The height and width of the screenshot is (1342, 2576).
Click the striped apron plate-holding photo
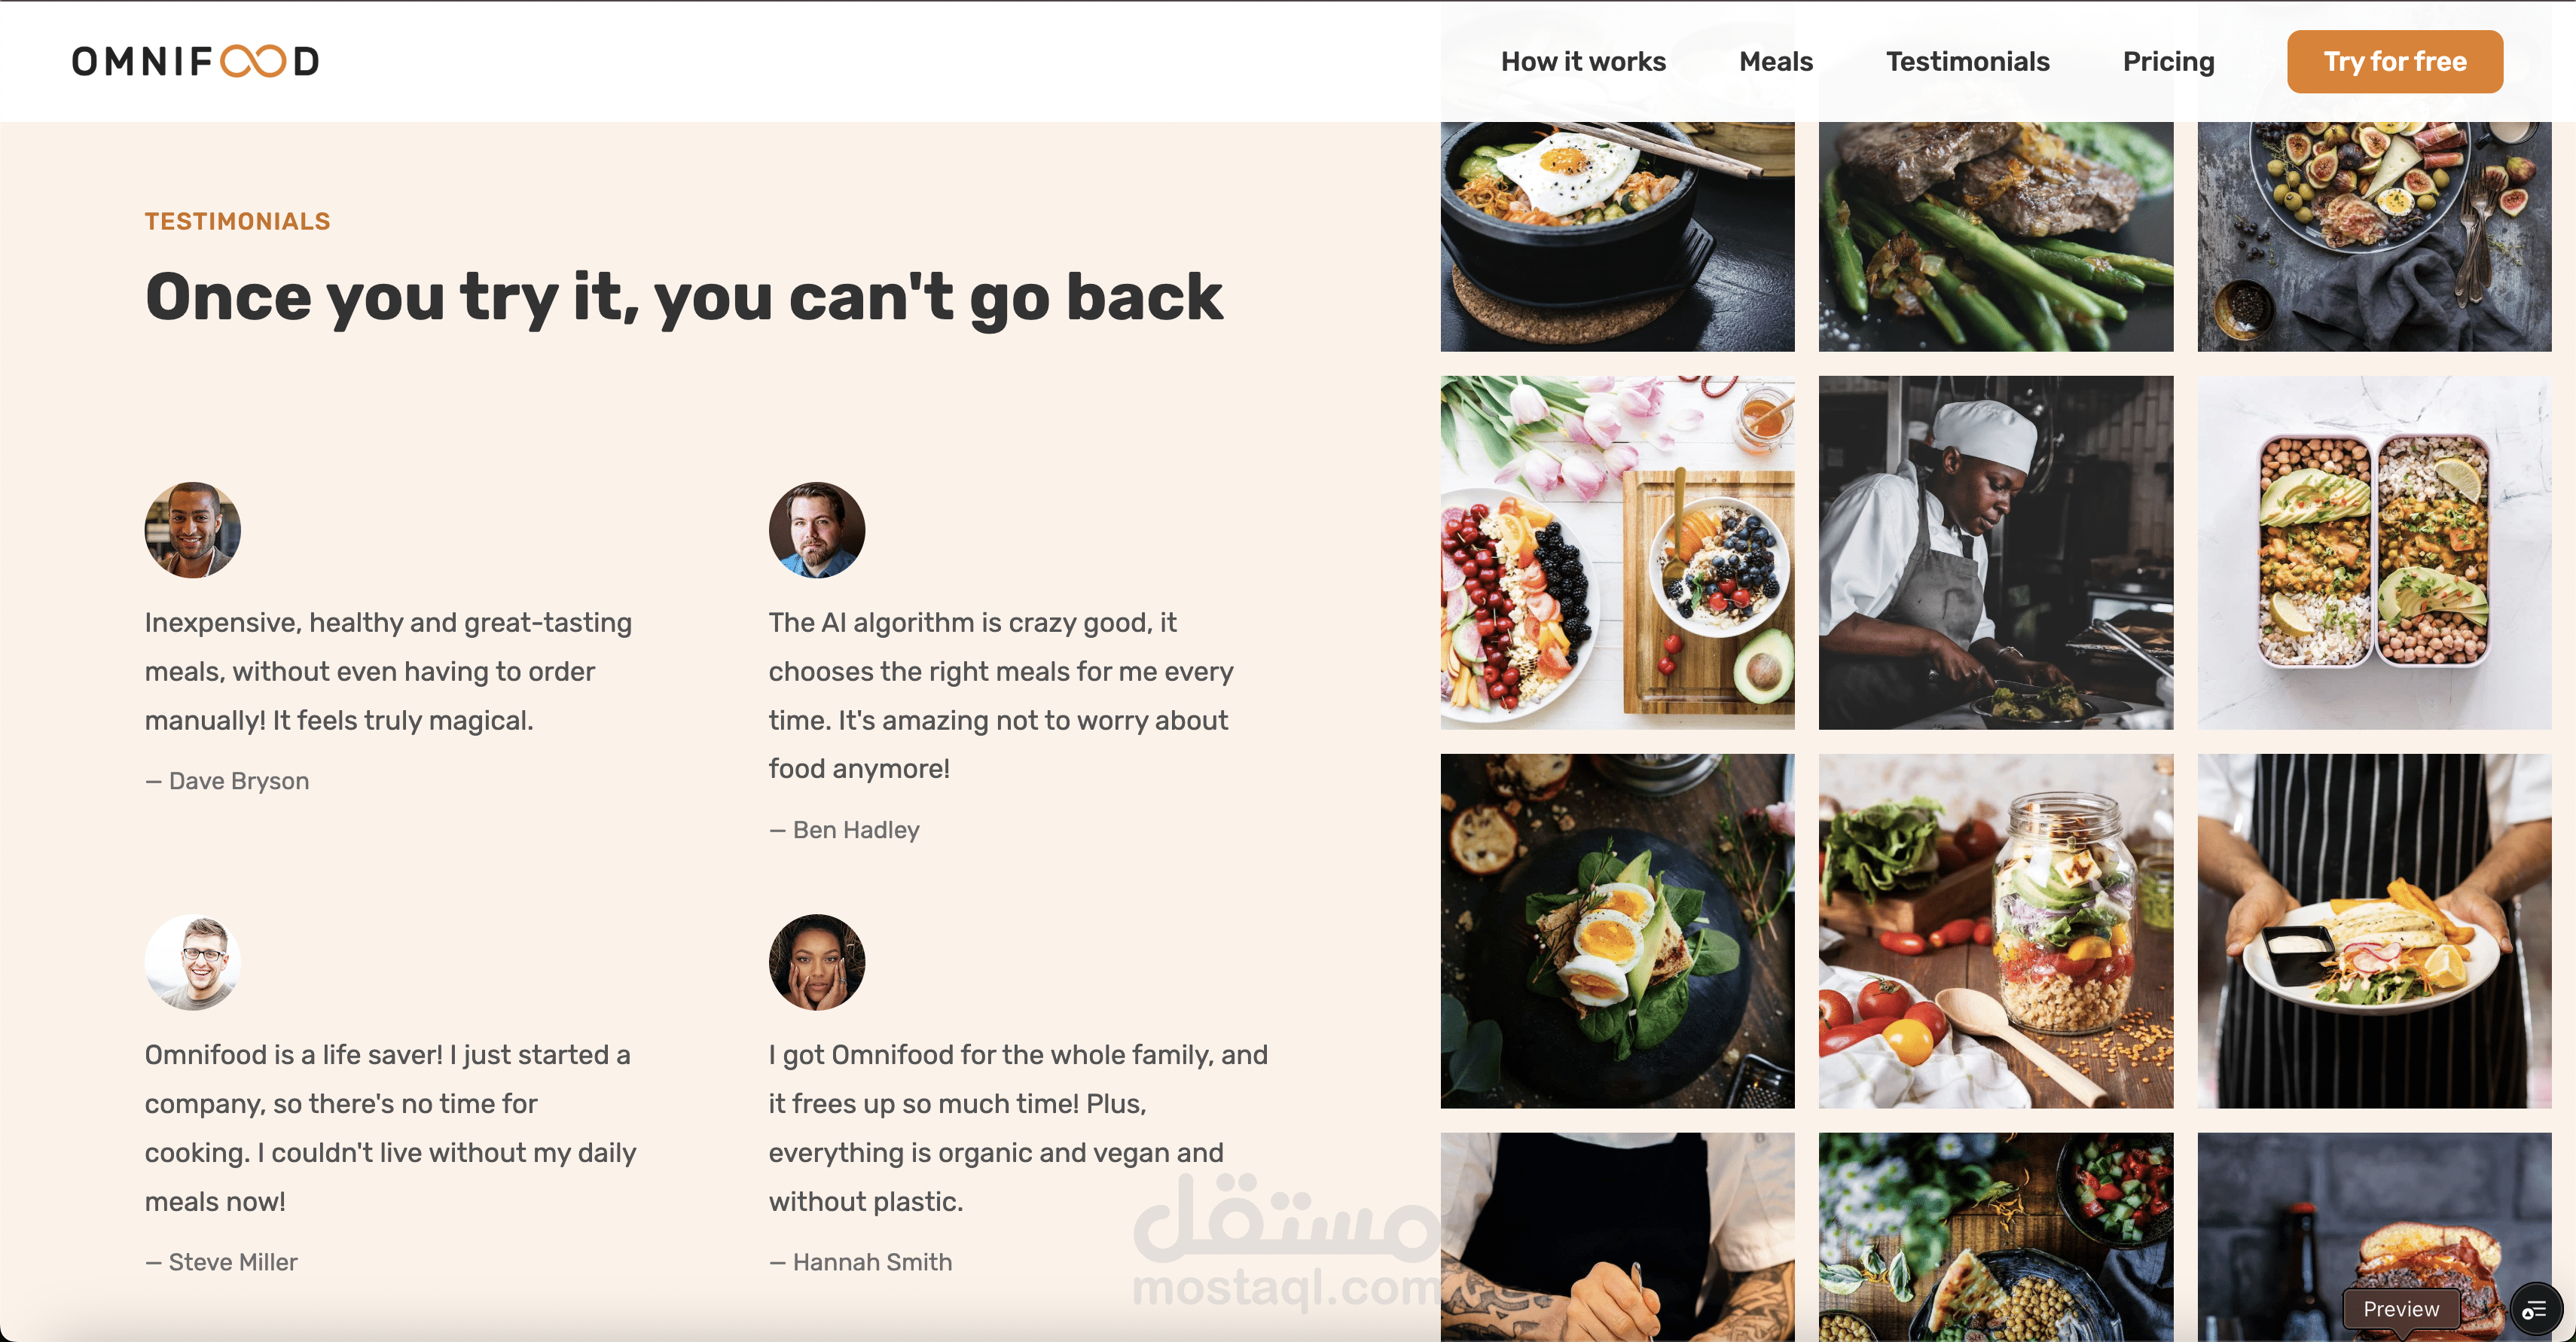pos(2374,931)
